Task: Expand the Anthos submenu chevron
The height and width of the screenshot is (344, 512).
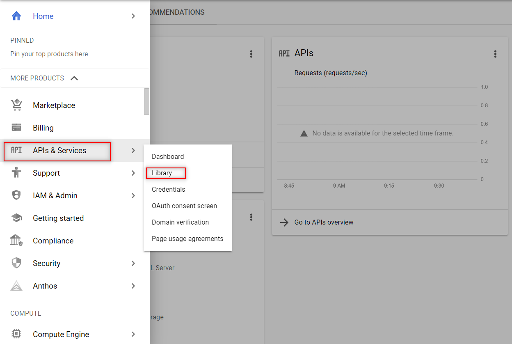Action: (133, 286)
